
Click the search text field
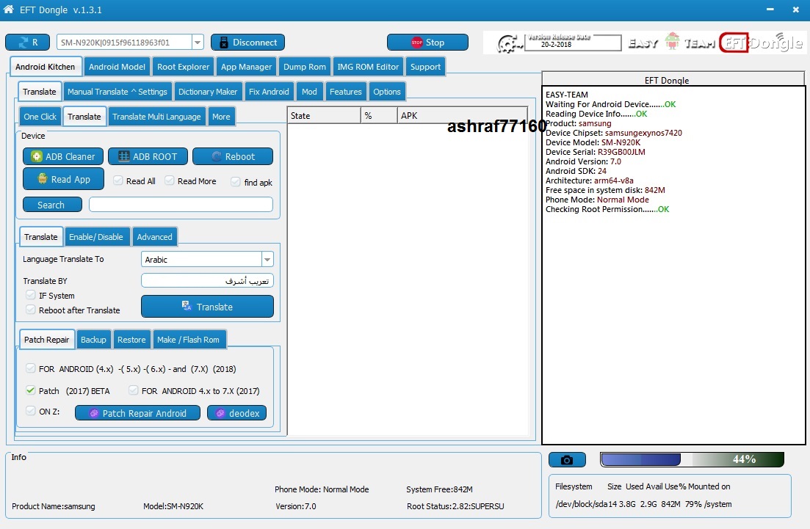tap(181, 205)
